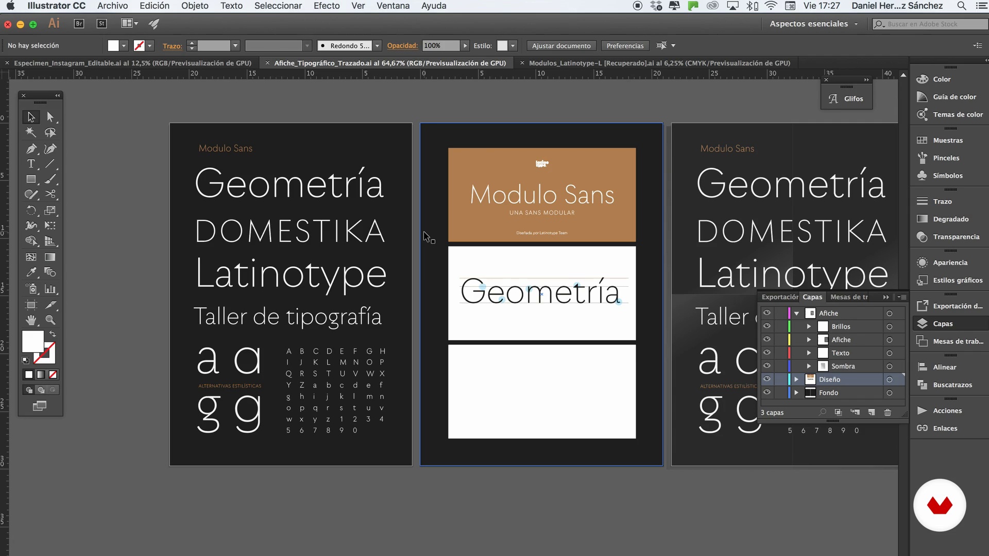Switch to Modulos_Latinotype-L document tab
This screenshot has width=989, height=556.
[x=659, y=63]
